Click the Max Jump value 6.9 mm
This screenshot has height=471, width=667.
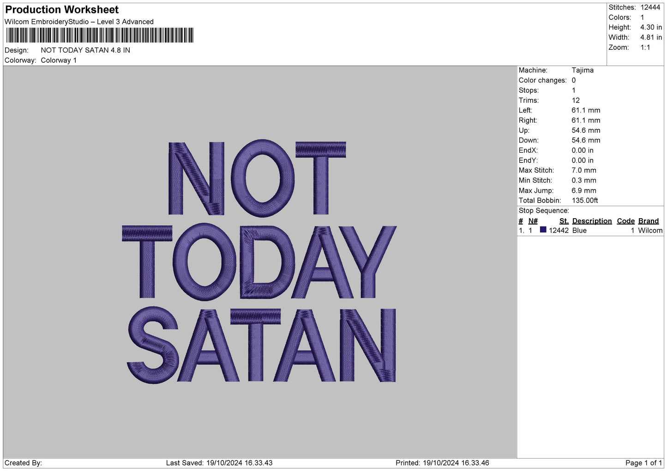coord(584,191)
